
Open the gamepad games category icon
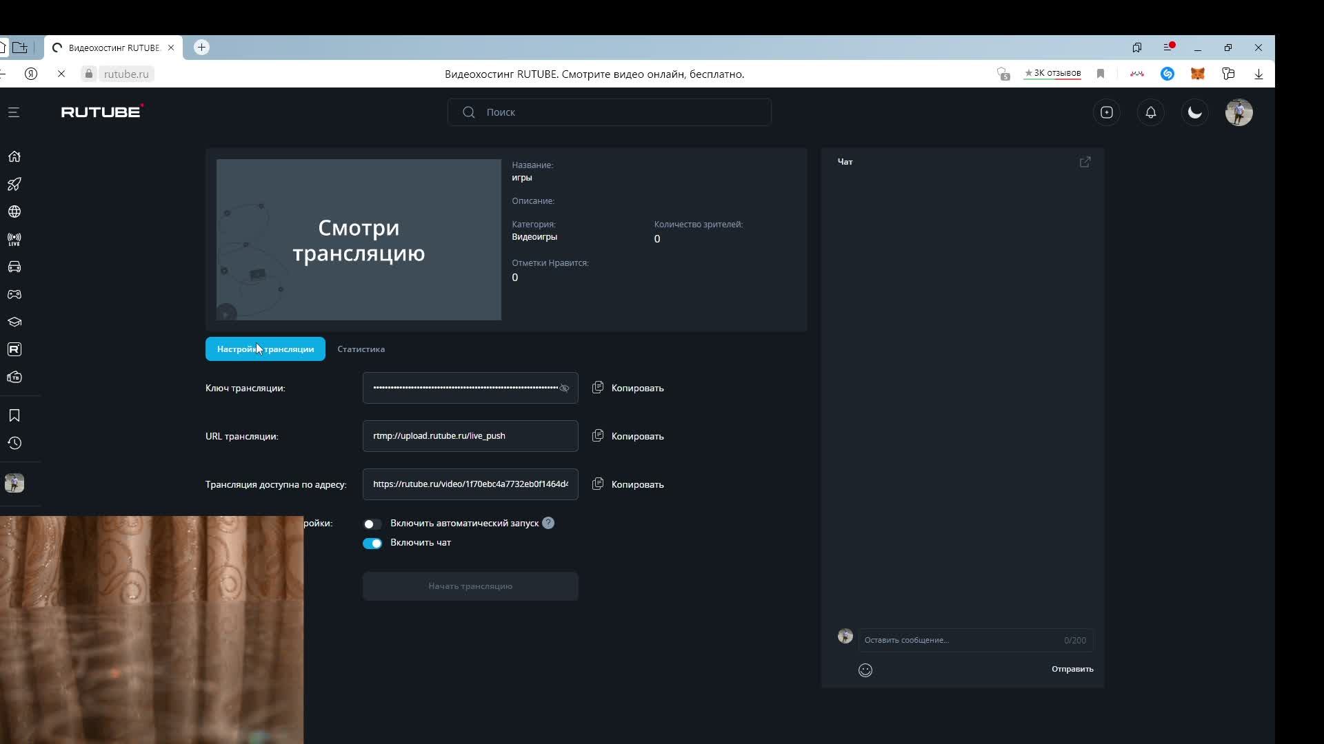tap(14, 294)
